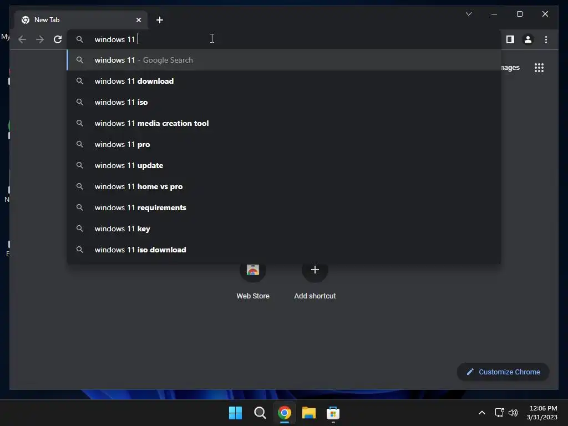Open Windows taskbar Search
This screenshot has height=426, width=568.
(260, 413)
